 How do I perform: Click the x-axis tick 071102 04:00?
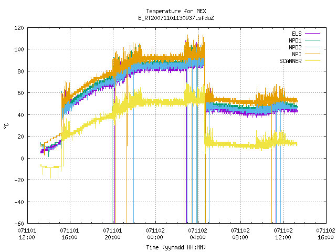(197, 234)
